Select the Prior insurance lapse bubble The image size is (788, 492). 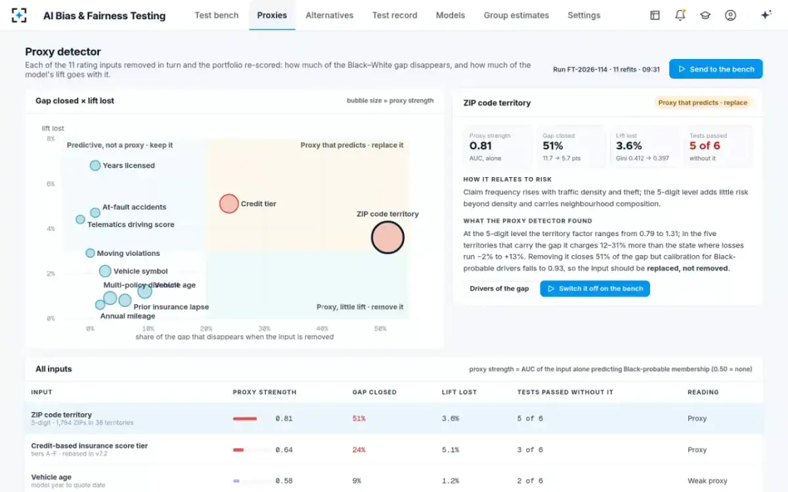tap(125, 300)
